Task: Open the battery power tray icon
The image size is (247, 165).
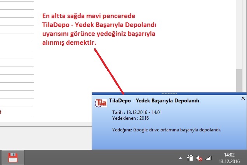Action: click(x=190, y=158)
